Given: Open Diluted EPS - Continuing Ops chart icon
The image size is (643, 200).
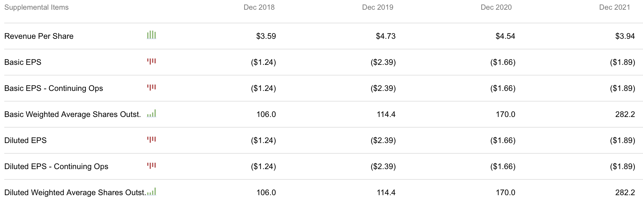Looking at the screenshot, I should 151,166.
